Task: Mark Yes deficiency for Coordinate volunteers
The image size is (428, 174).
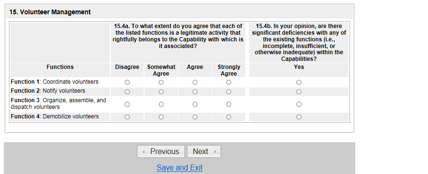Action: click(299, 82)
